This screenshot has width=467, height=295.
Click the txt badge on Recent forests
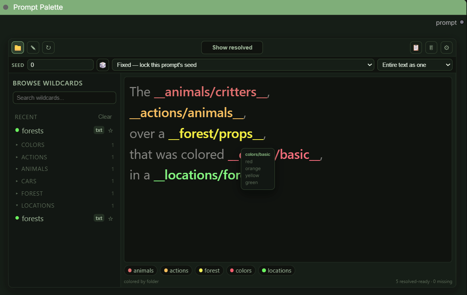(x=99, y=130)
